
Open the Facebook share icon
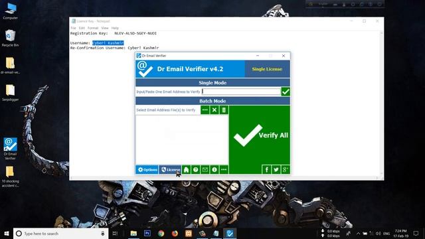(267, 170)
